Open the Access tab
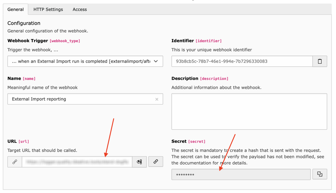336x193 pixels. pos(80,9)
